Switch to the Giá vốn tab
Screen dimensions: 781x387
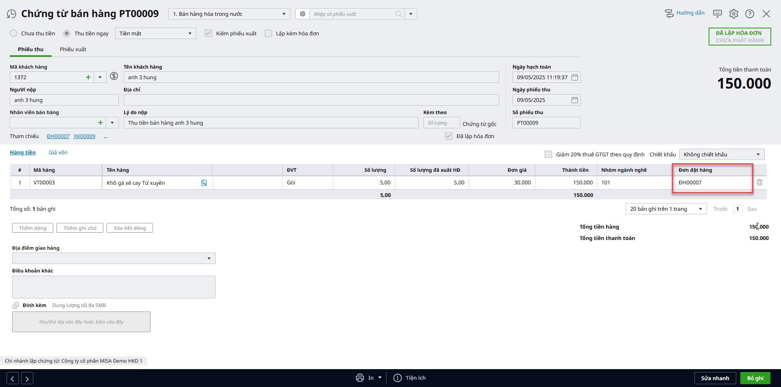[x=58, y=152]
